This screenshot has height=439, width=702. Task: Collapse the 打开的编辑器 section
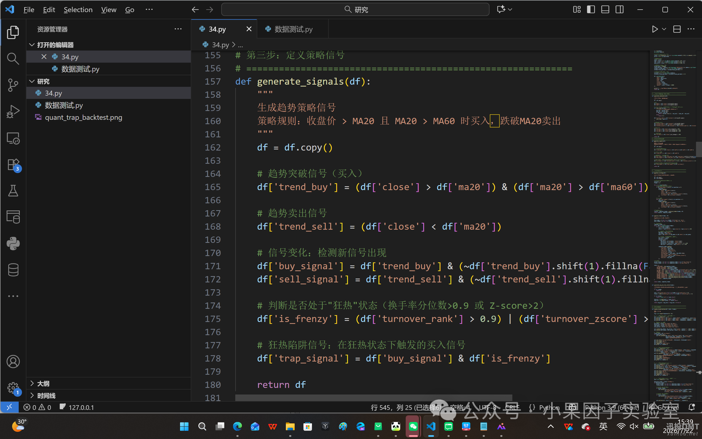point(109,45)
